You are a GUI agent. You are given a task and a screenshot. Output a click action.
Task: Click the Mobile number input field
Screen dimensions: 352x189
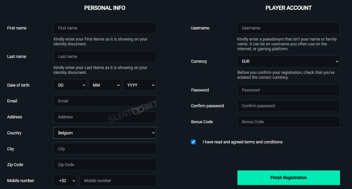[x=118, y=181]
